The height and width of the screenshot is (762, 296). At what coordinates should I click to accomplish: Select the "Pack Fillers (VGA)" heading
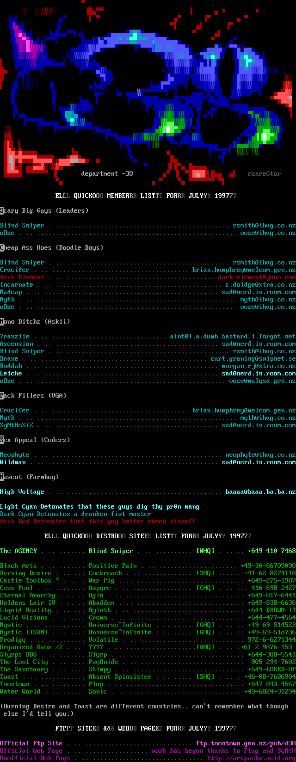pos(33,396)
